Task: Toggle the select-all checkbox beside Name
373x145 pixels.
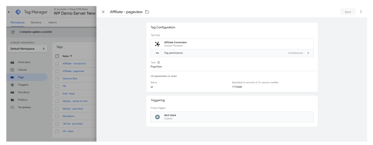Action: pos(57,56)
